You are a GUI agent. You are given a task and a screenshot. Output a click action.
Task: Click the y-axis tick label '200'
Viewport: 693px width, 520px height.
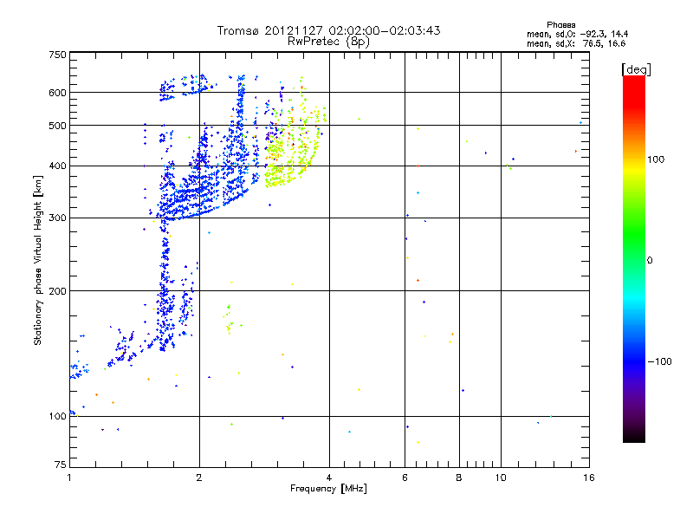[x=57, y=291]
